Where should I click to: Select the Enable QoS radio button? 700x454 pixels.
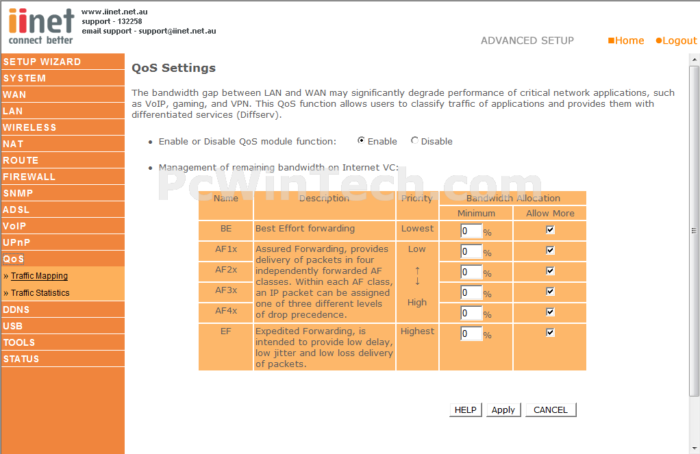click(x=361, y=140)
